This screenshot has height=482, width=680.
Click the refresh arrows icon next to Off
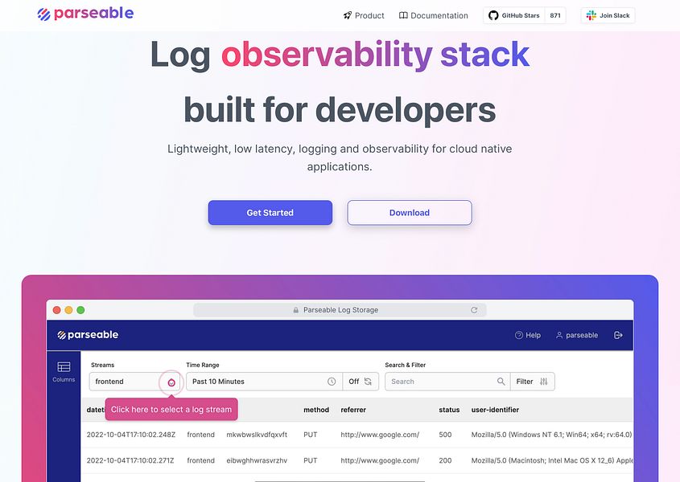point(368,382)
